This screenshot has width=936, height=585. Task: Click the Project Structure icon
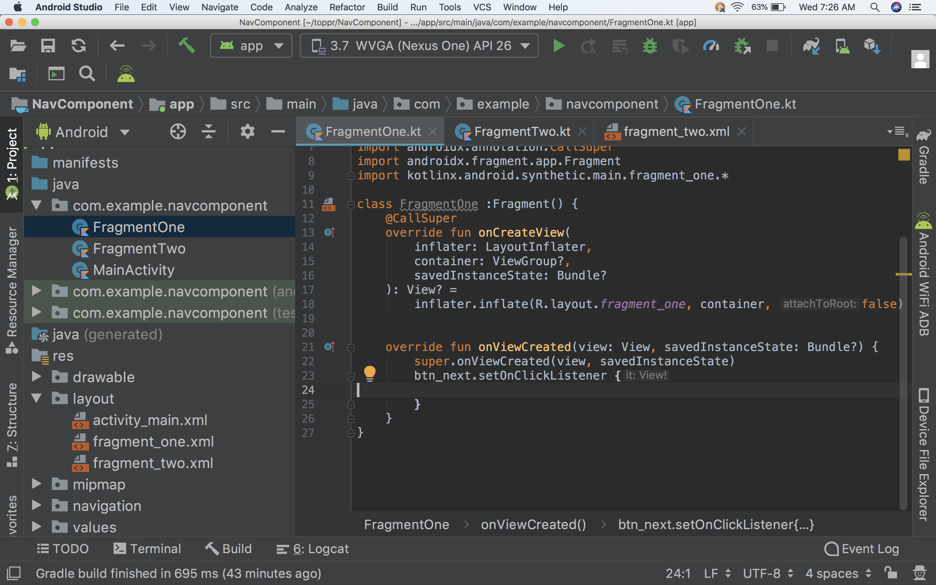click(x=18, y=74)
